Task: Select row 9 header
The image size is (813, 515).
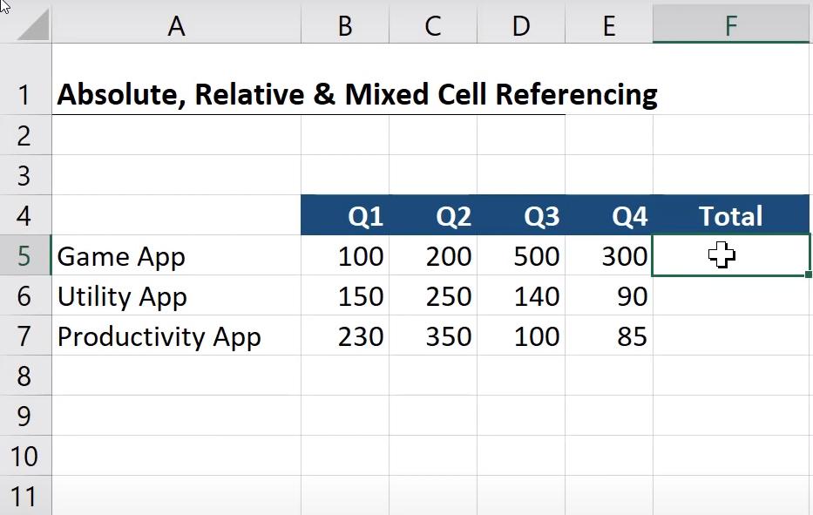Action: pyautogui.click(x=25, y=416)
